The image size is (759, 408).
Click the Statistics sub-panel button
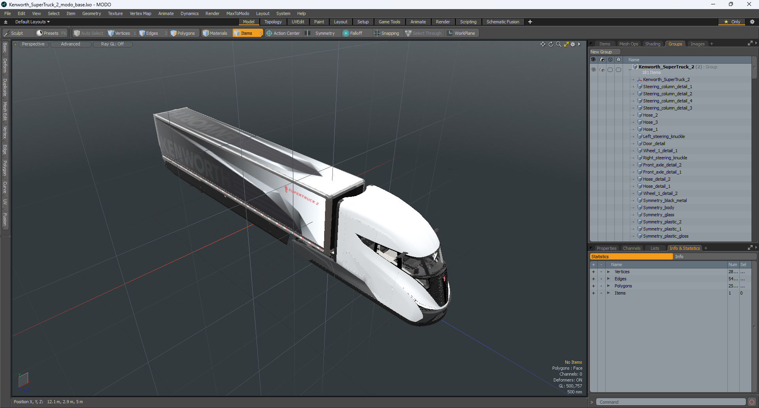(x=631, y=257)
